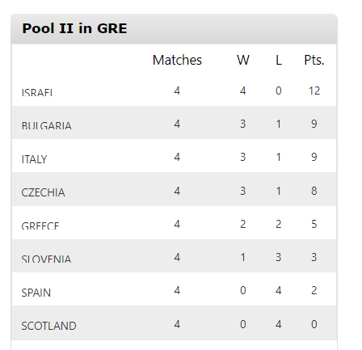The width and height of the screenshot is (362, 350).
Task: Select Scotland's matches played cell
Action: (x=177, y=324)
